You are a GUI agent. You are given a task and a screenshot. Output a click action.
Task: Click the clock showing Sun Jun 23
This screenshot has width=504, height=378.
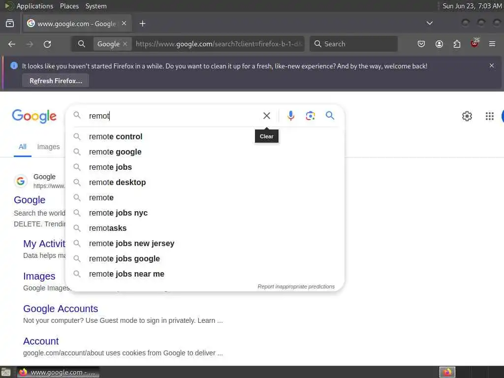472,6
